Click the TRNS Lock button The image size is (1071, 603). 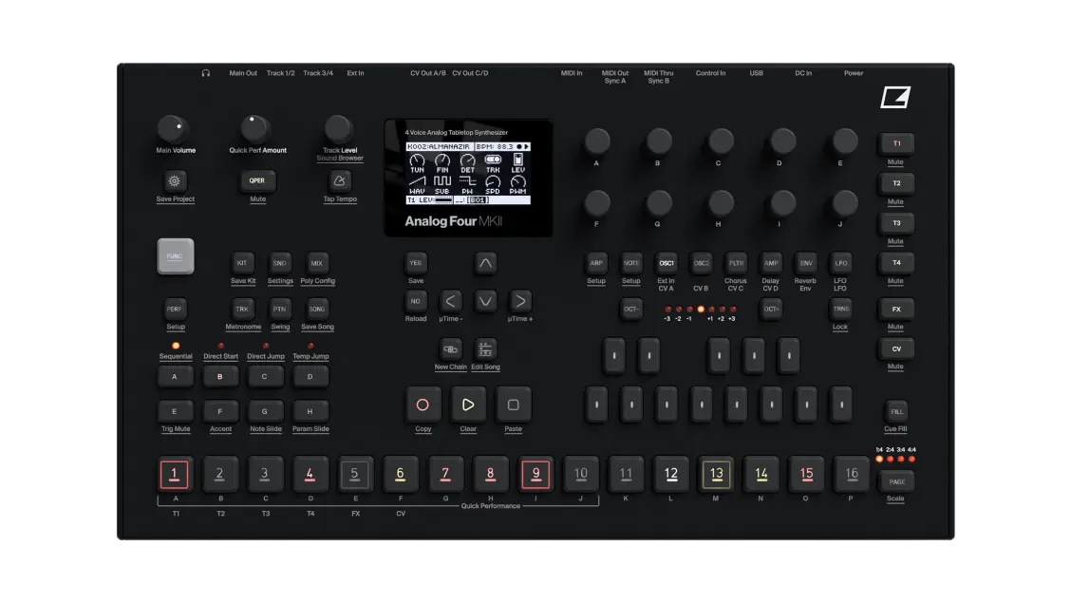tap(841, 309)
